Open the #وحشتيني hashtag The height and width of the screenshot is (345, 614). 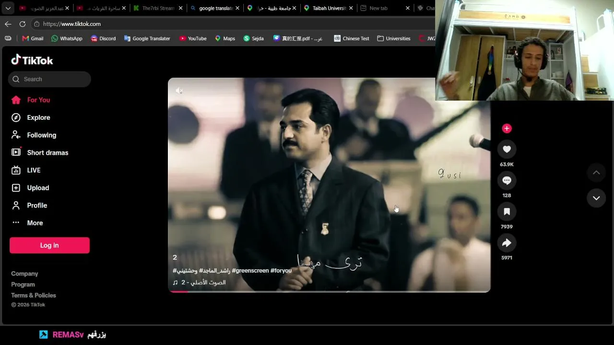tap(186, 271)
